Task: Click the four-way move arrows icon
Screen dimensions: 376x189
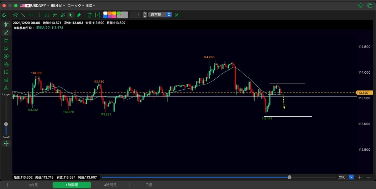Action: 6,144
